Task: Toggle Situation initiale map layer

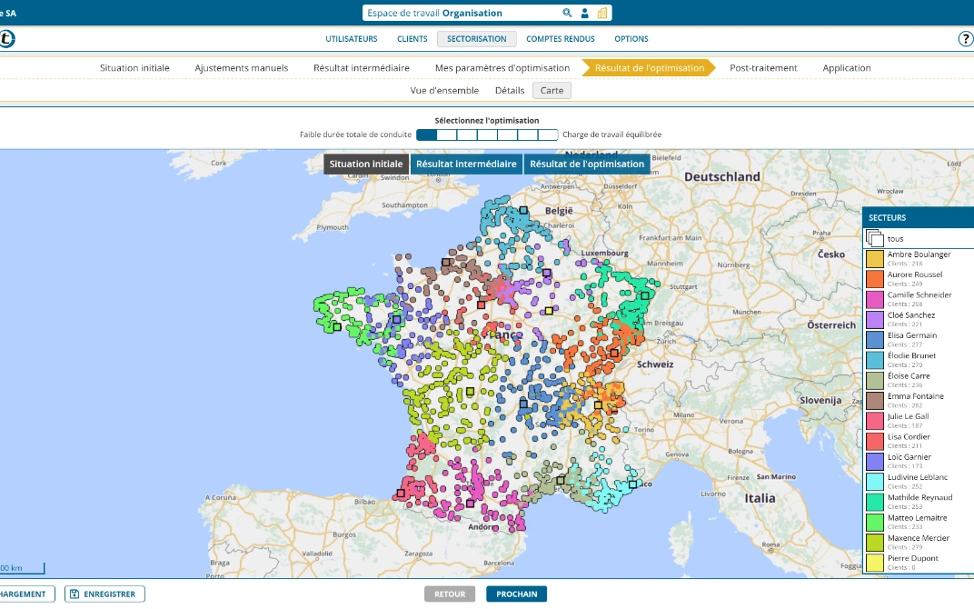Action: [x=366, y=165]
